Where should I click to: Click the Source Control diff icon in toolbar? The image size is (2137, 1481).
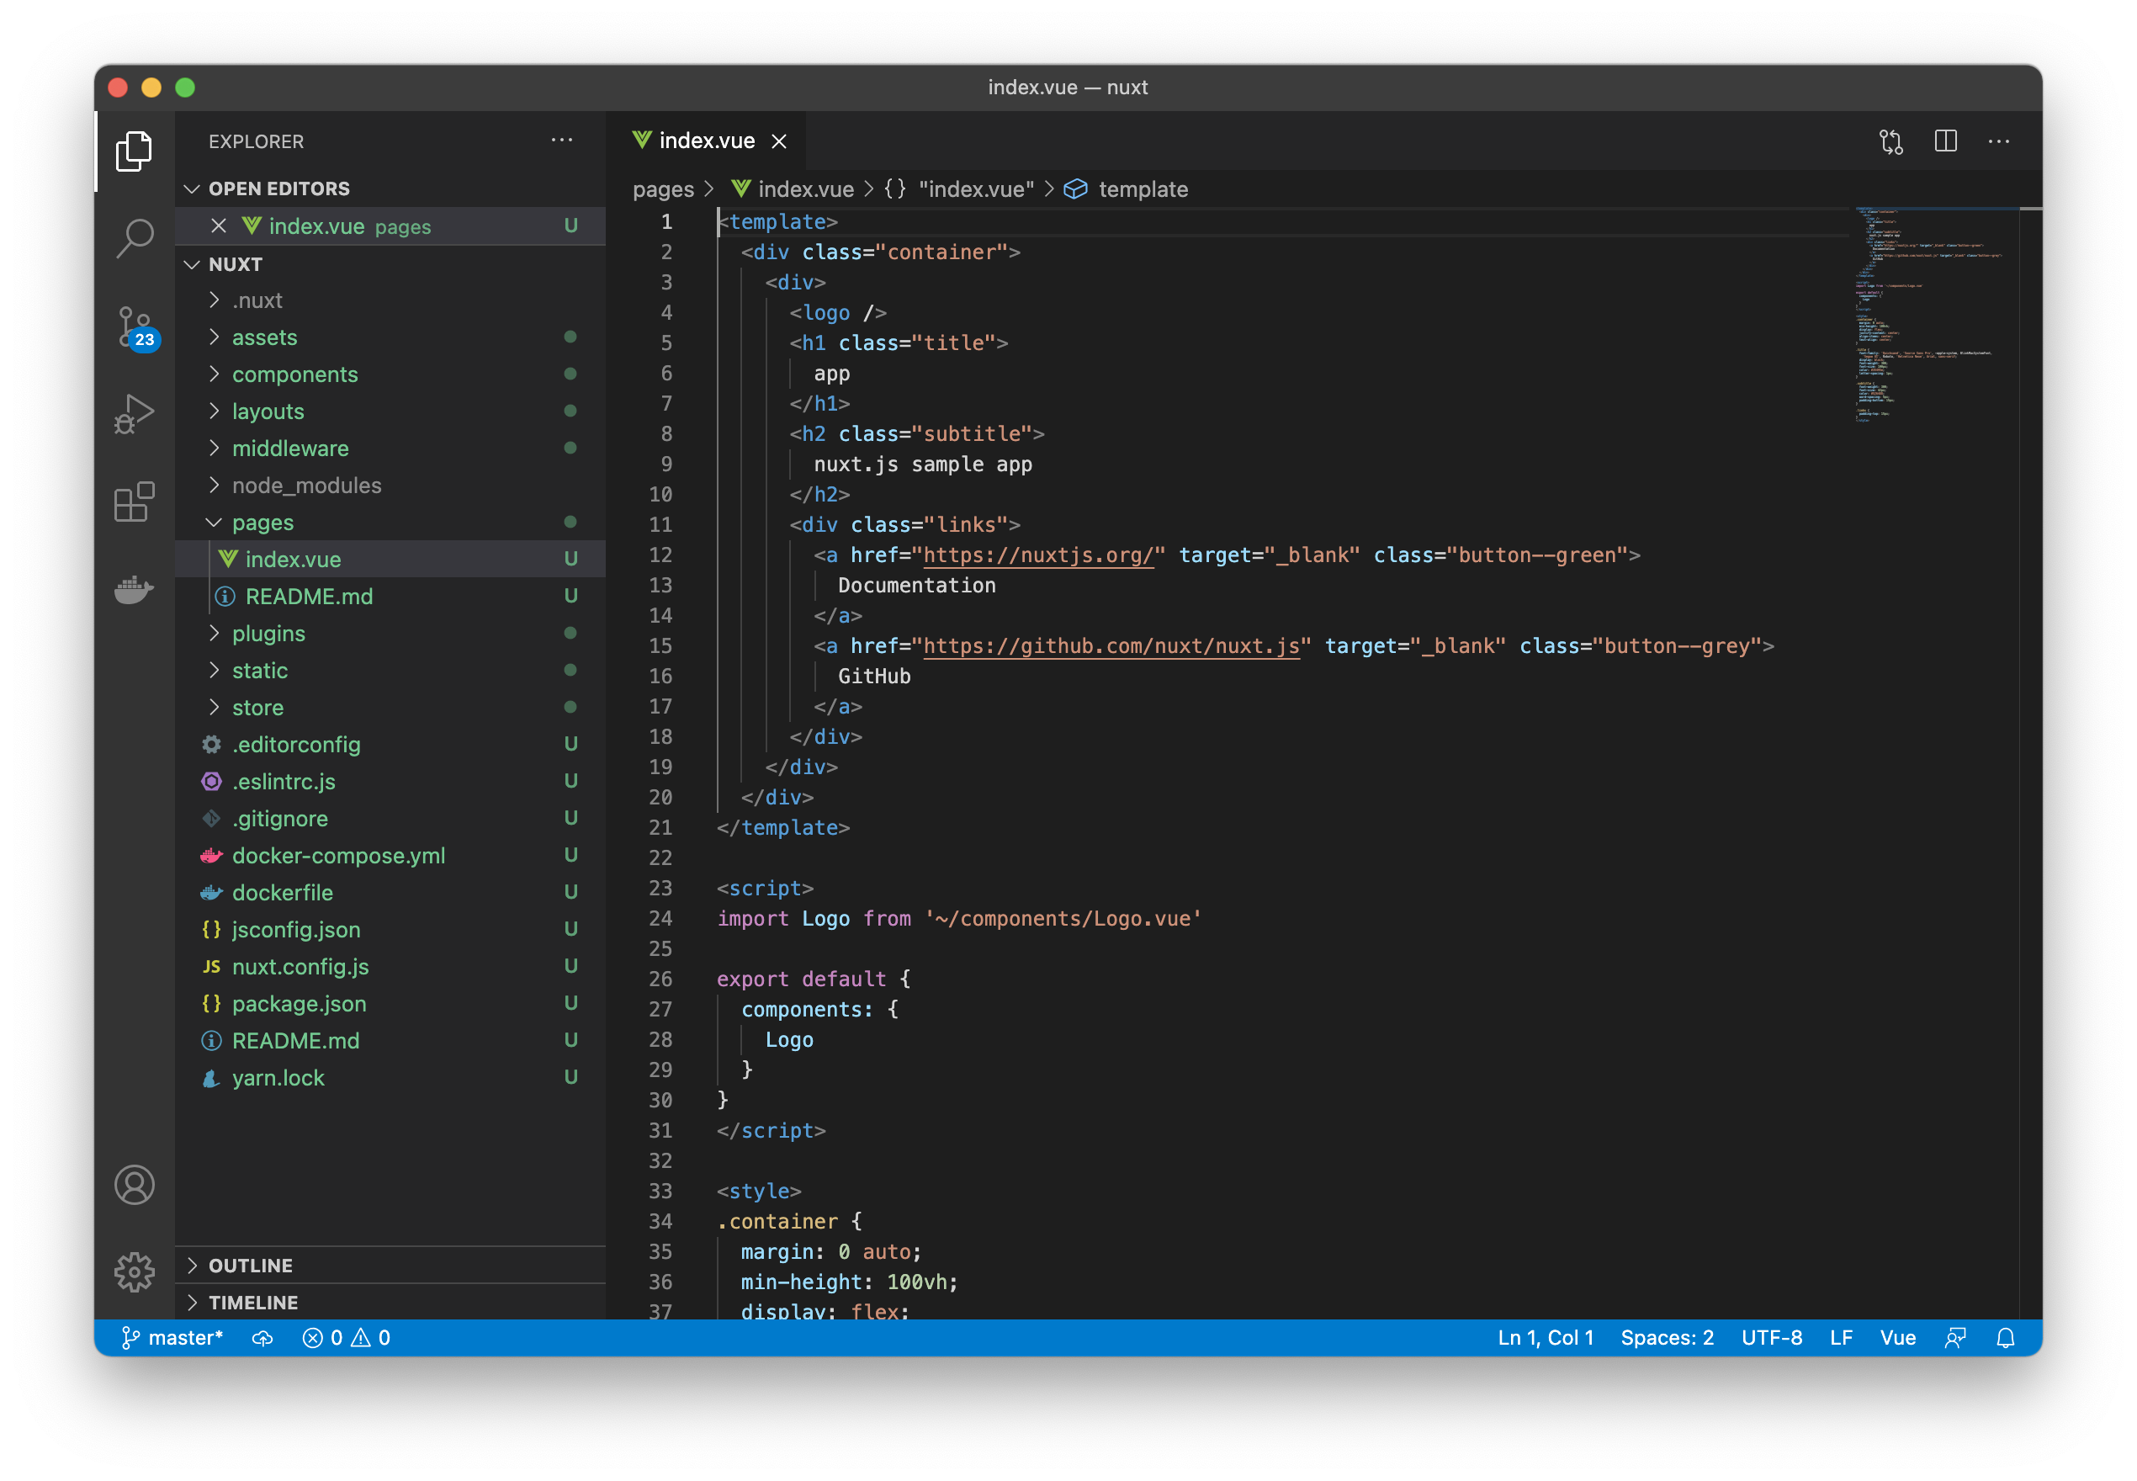tap(1889, 141)
